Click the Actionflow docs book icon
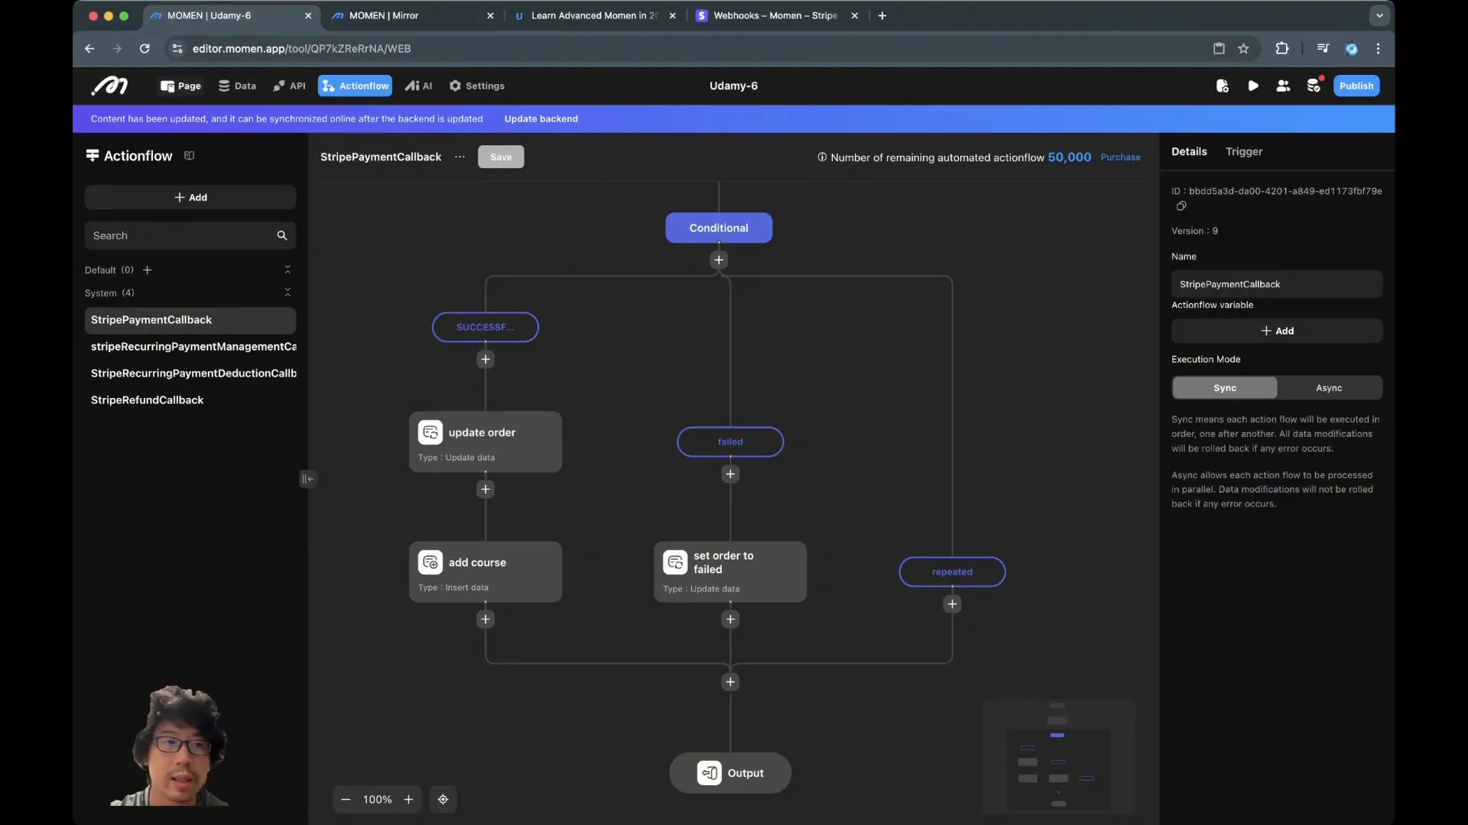 [x=189, y=156]
